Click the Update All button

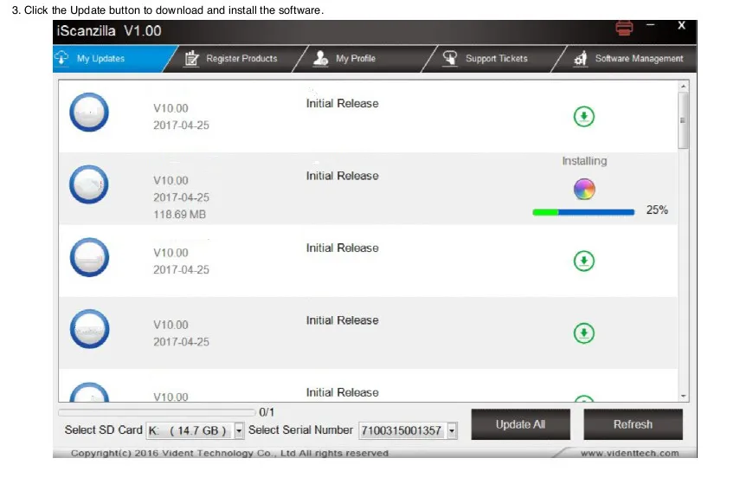click(520, 424)
